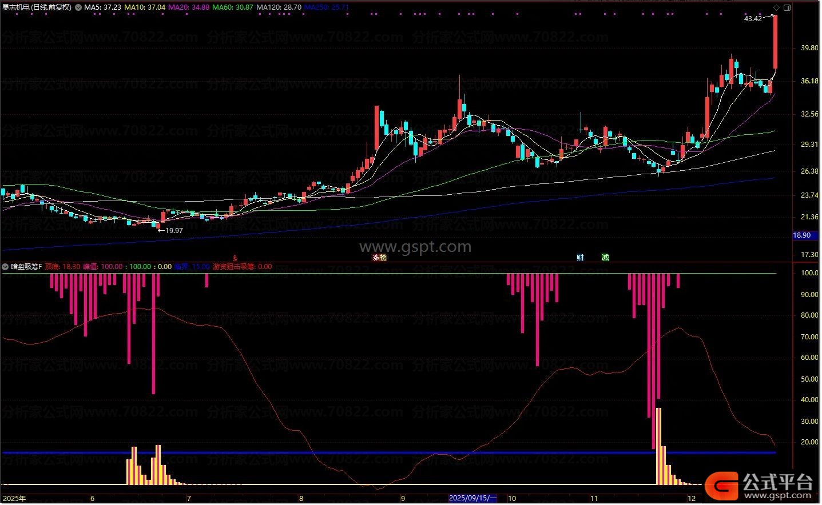The image size is (822, 505).
Task: Click month 11 on the time axis
Action: tap(594, 498)
